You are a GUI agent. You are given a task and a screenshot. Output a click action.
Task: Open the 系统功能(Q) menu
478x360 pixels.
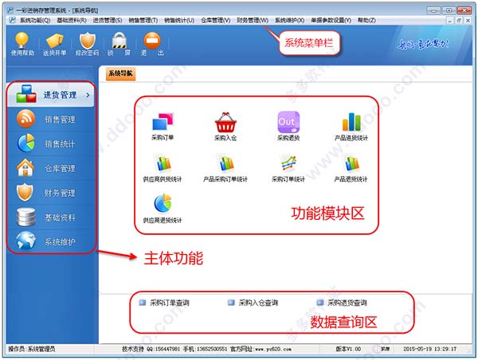pos(35,21)
